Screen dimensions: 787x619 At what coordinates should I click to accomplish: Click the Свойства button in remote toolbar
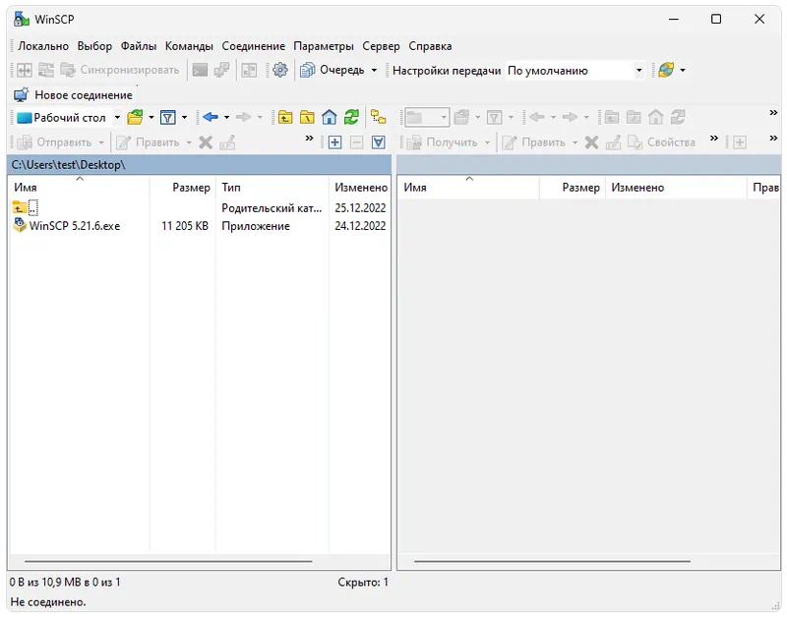(x=662, y=142)
